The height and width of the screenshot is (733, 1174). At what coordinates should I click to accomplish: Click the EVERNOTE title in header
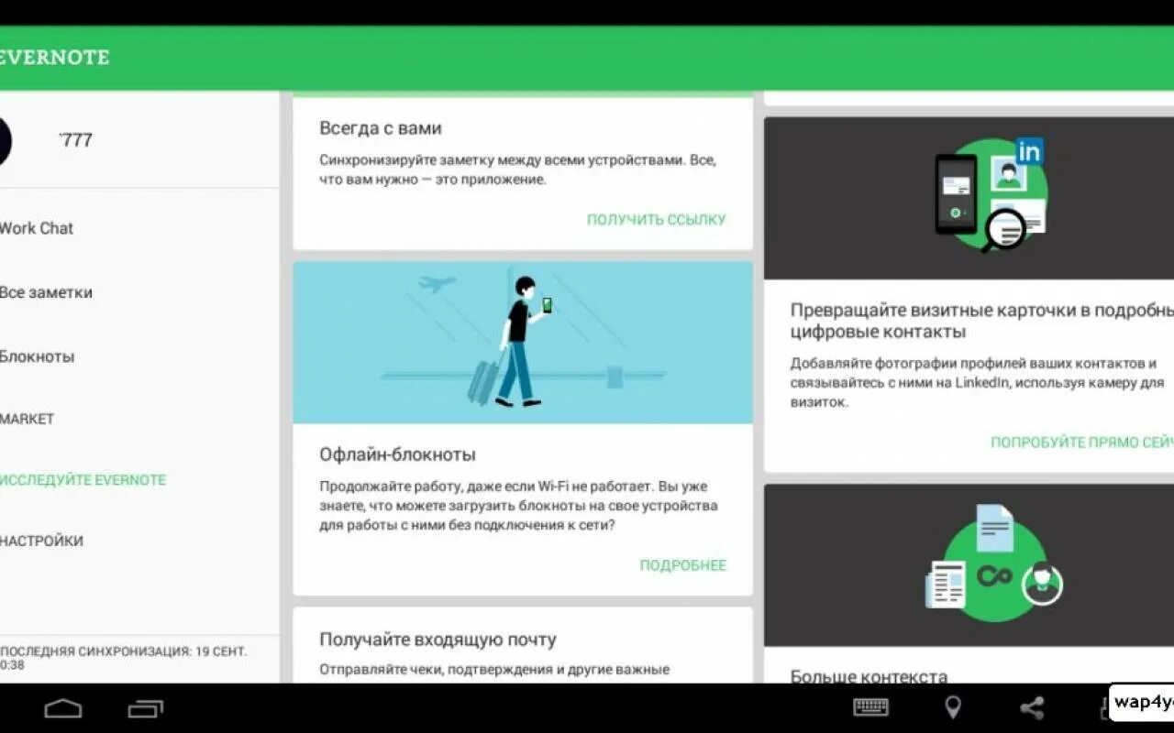click(55, 58)
